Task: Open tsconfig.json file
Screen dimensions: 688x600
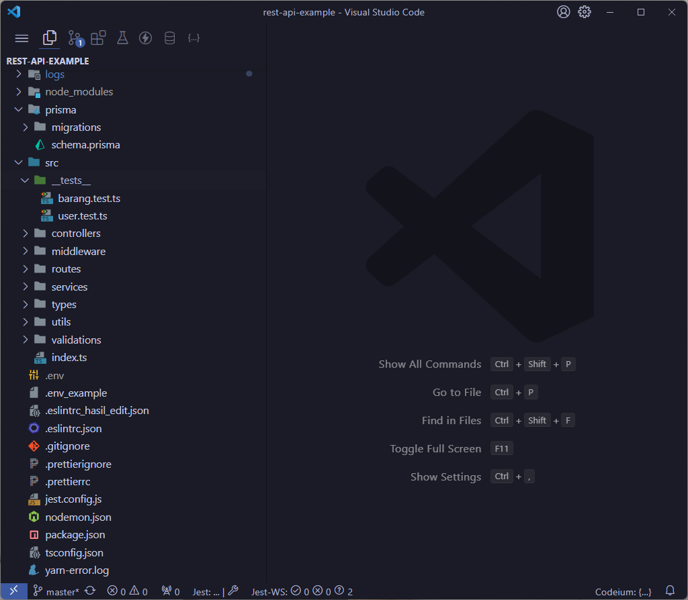Action: pyautogui.click(x=133, y=552)
